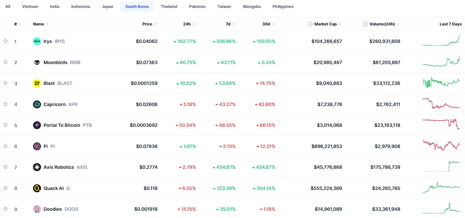The image size is (465, 218).
Task: Sort by Volume(24h) column header
Action: click(384, 24)
